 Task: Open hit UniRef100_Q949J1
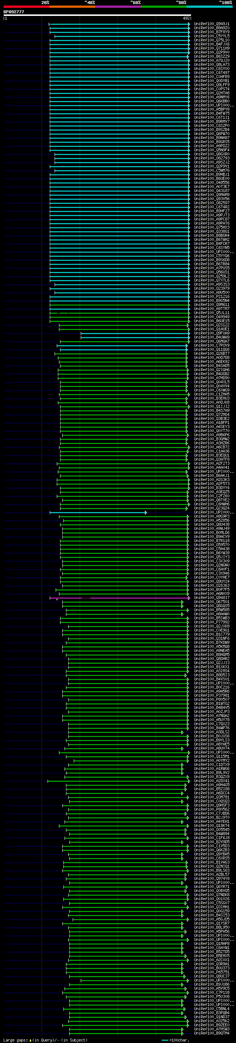212,24
